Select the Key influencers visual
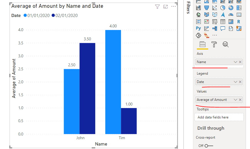Image resolution: width=250 pixels, height=149 pixels. pyautogui.click(x=207, y=29)
